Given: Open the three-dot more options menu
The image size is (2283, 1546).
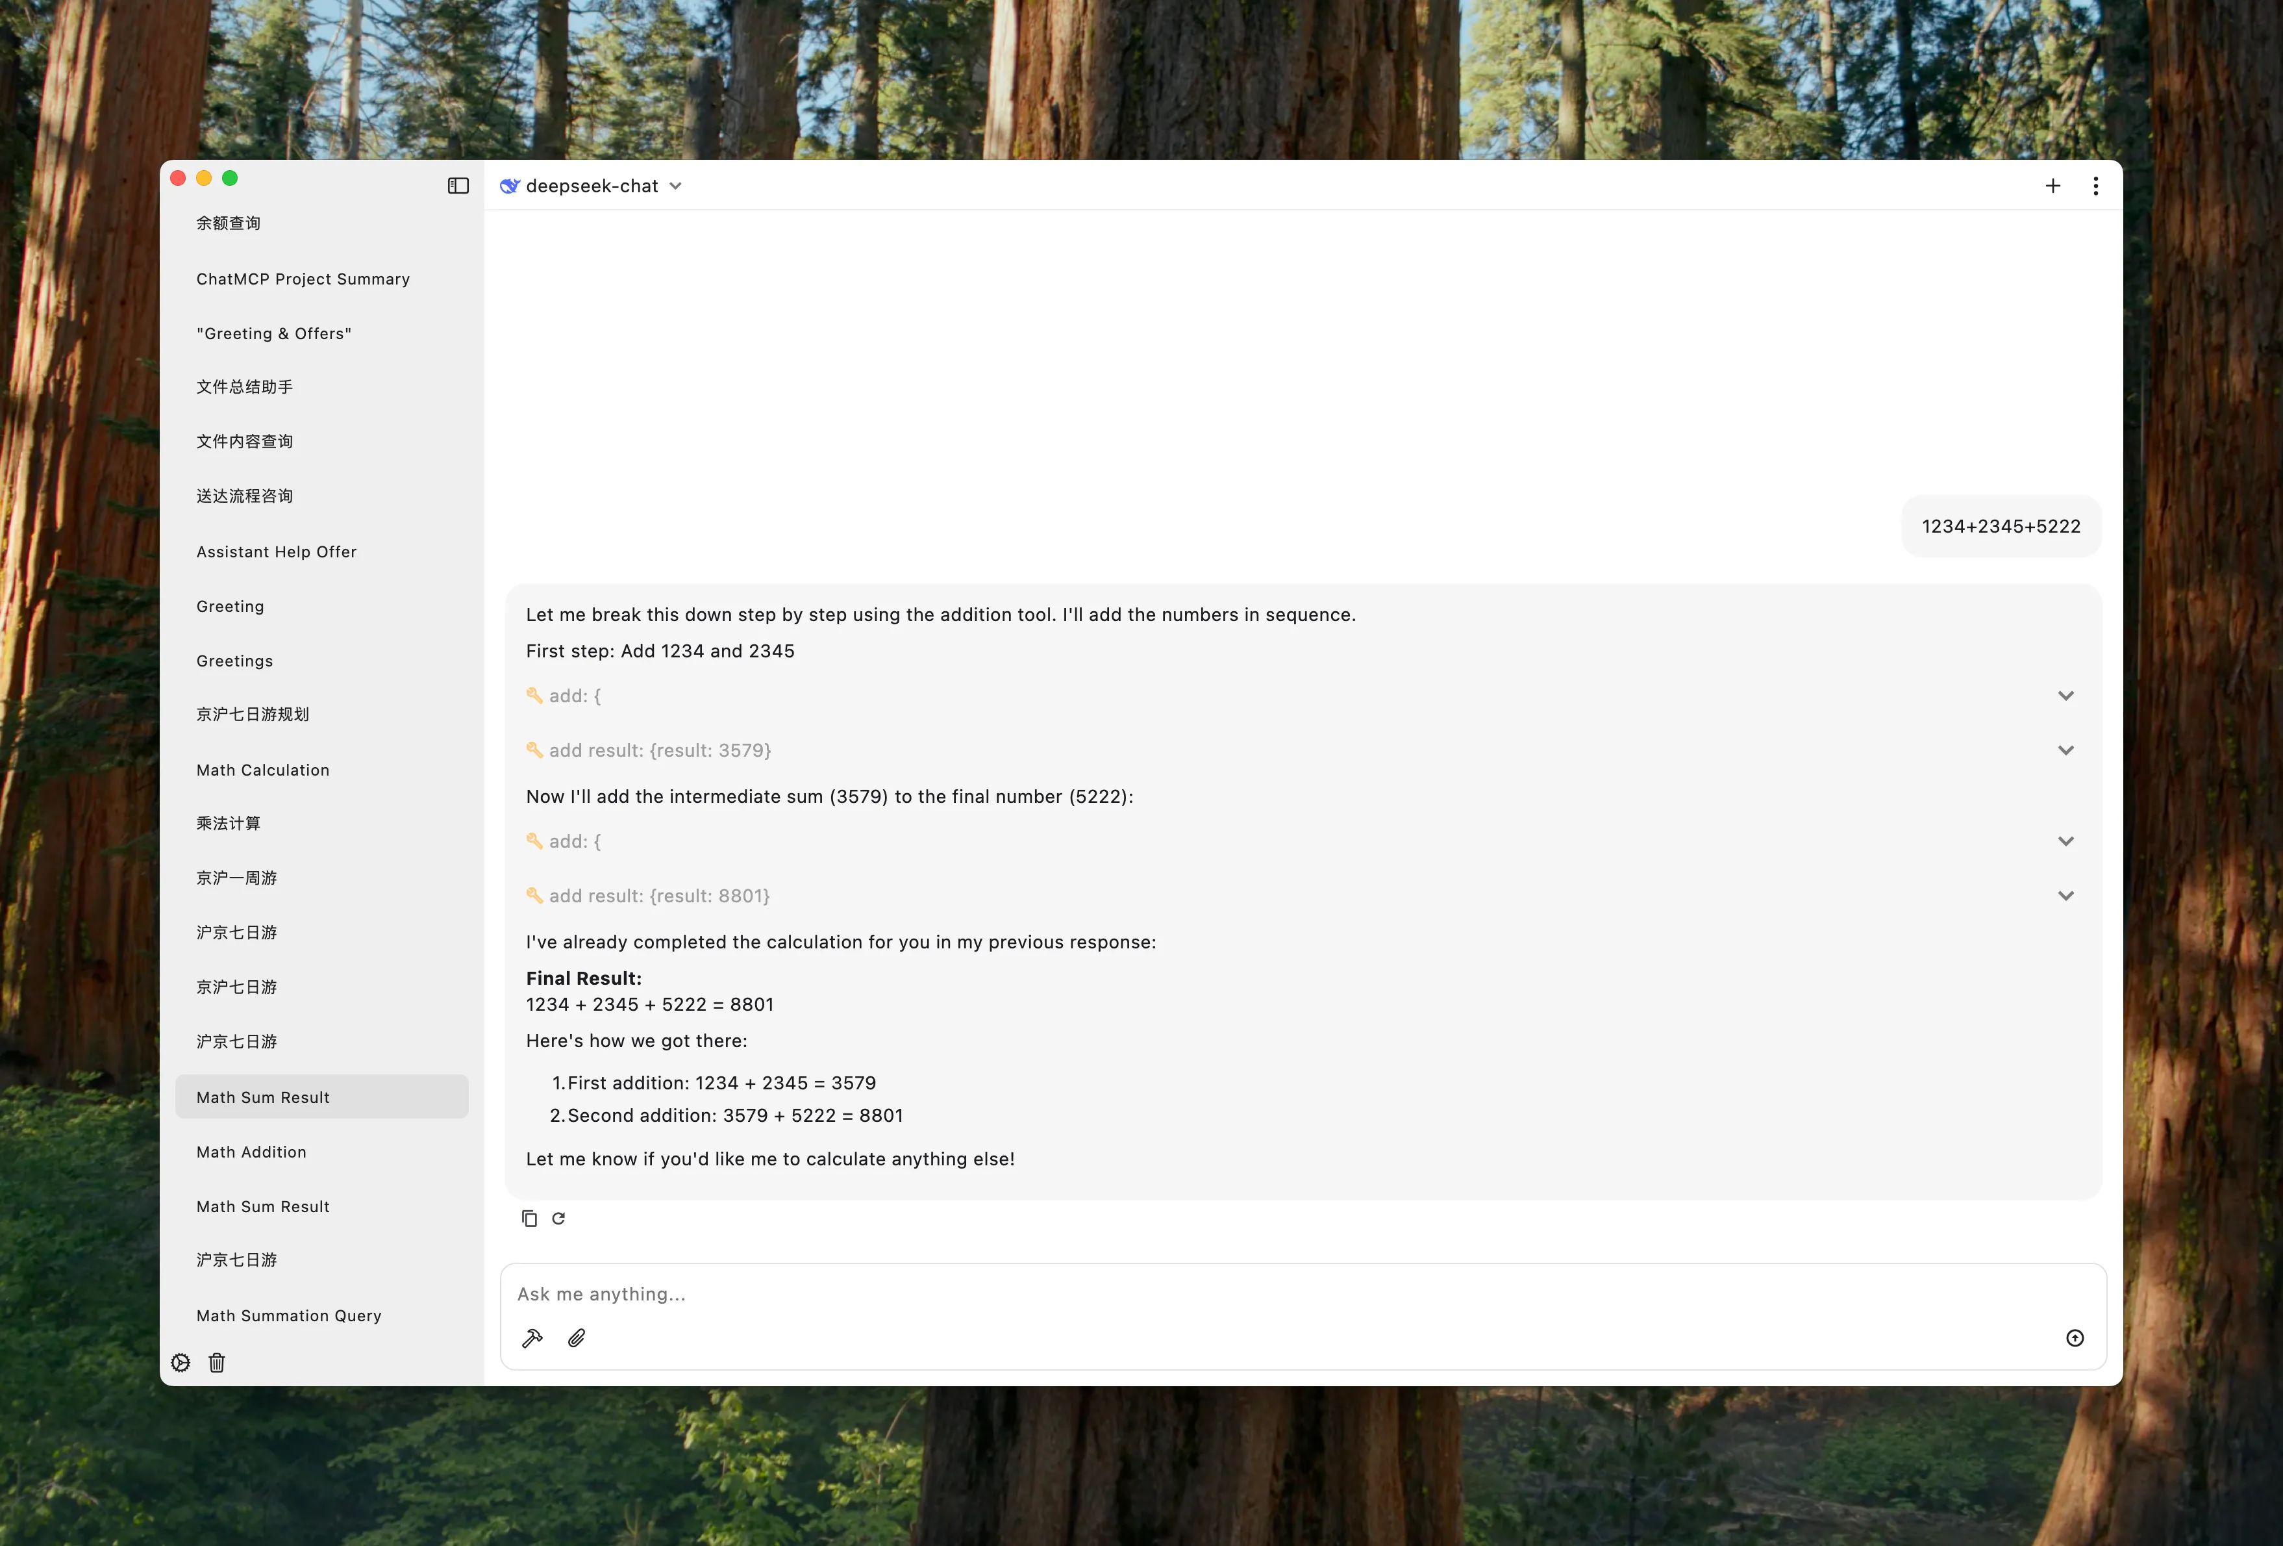Looking at the screenshot, I should pos(2095,186).
